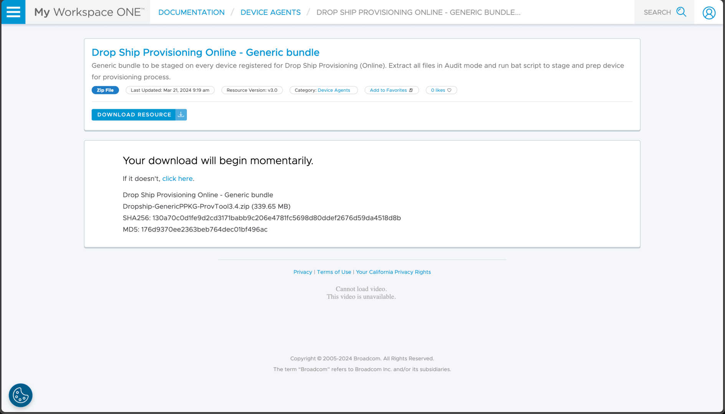Open the Privacy footer link
725x414 pixels.
302,272
